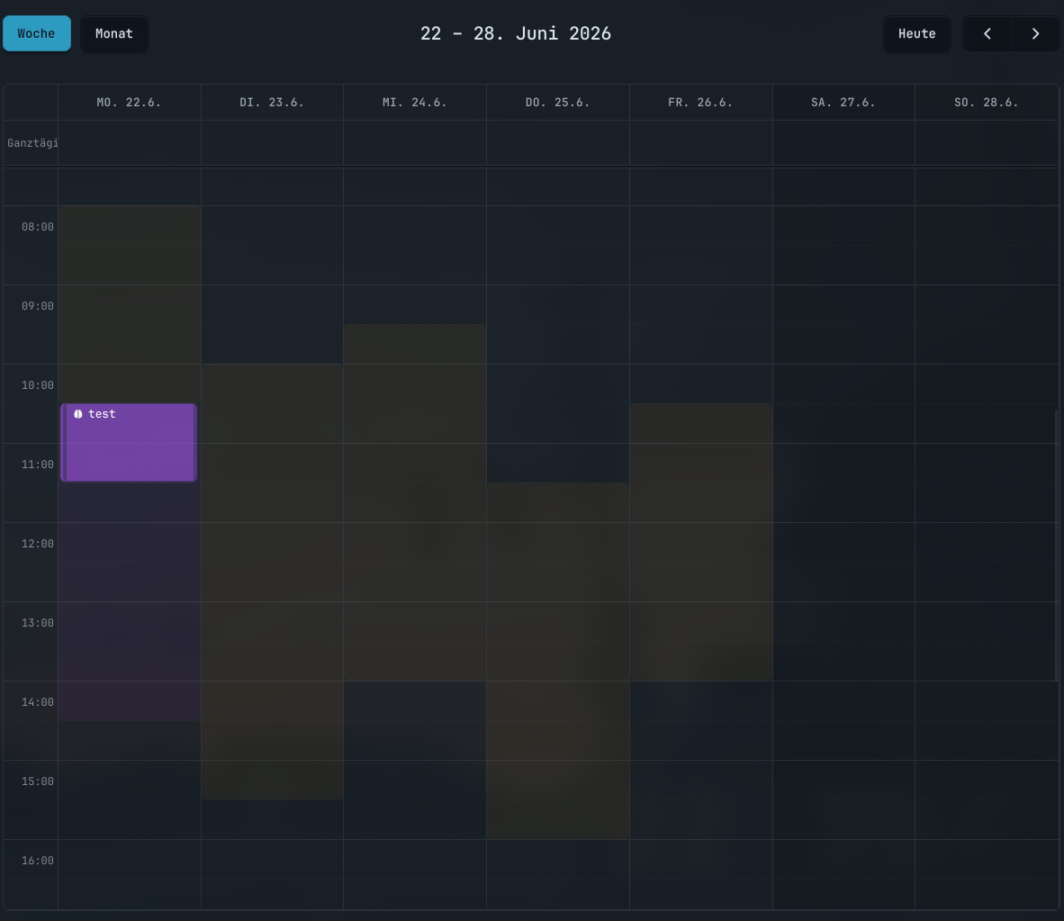Screen dimensions: 1064x921
Task: Select the FR. 26.6. day header
Action: tap(700, 103)
